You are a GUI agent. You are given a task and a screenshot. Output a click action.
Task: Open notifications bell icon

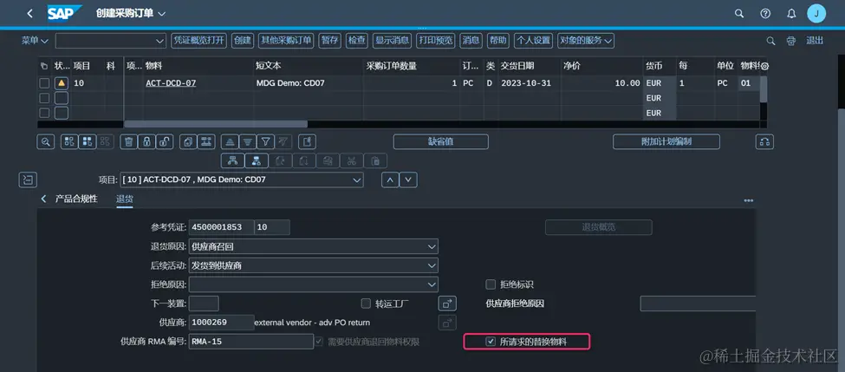[x=791, y=14]
